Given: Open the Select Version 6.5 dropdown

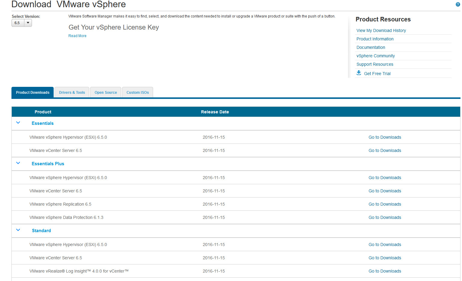Looking at the screenshot, I should [x=22, y=23].
